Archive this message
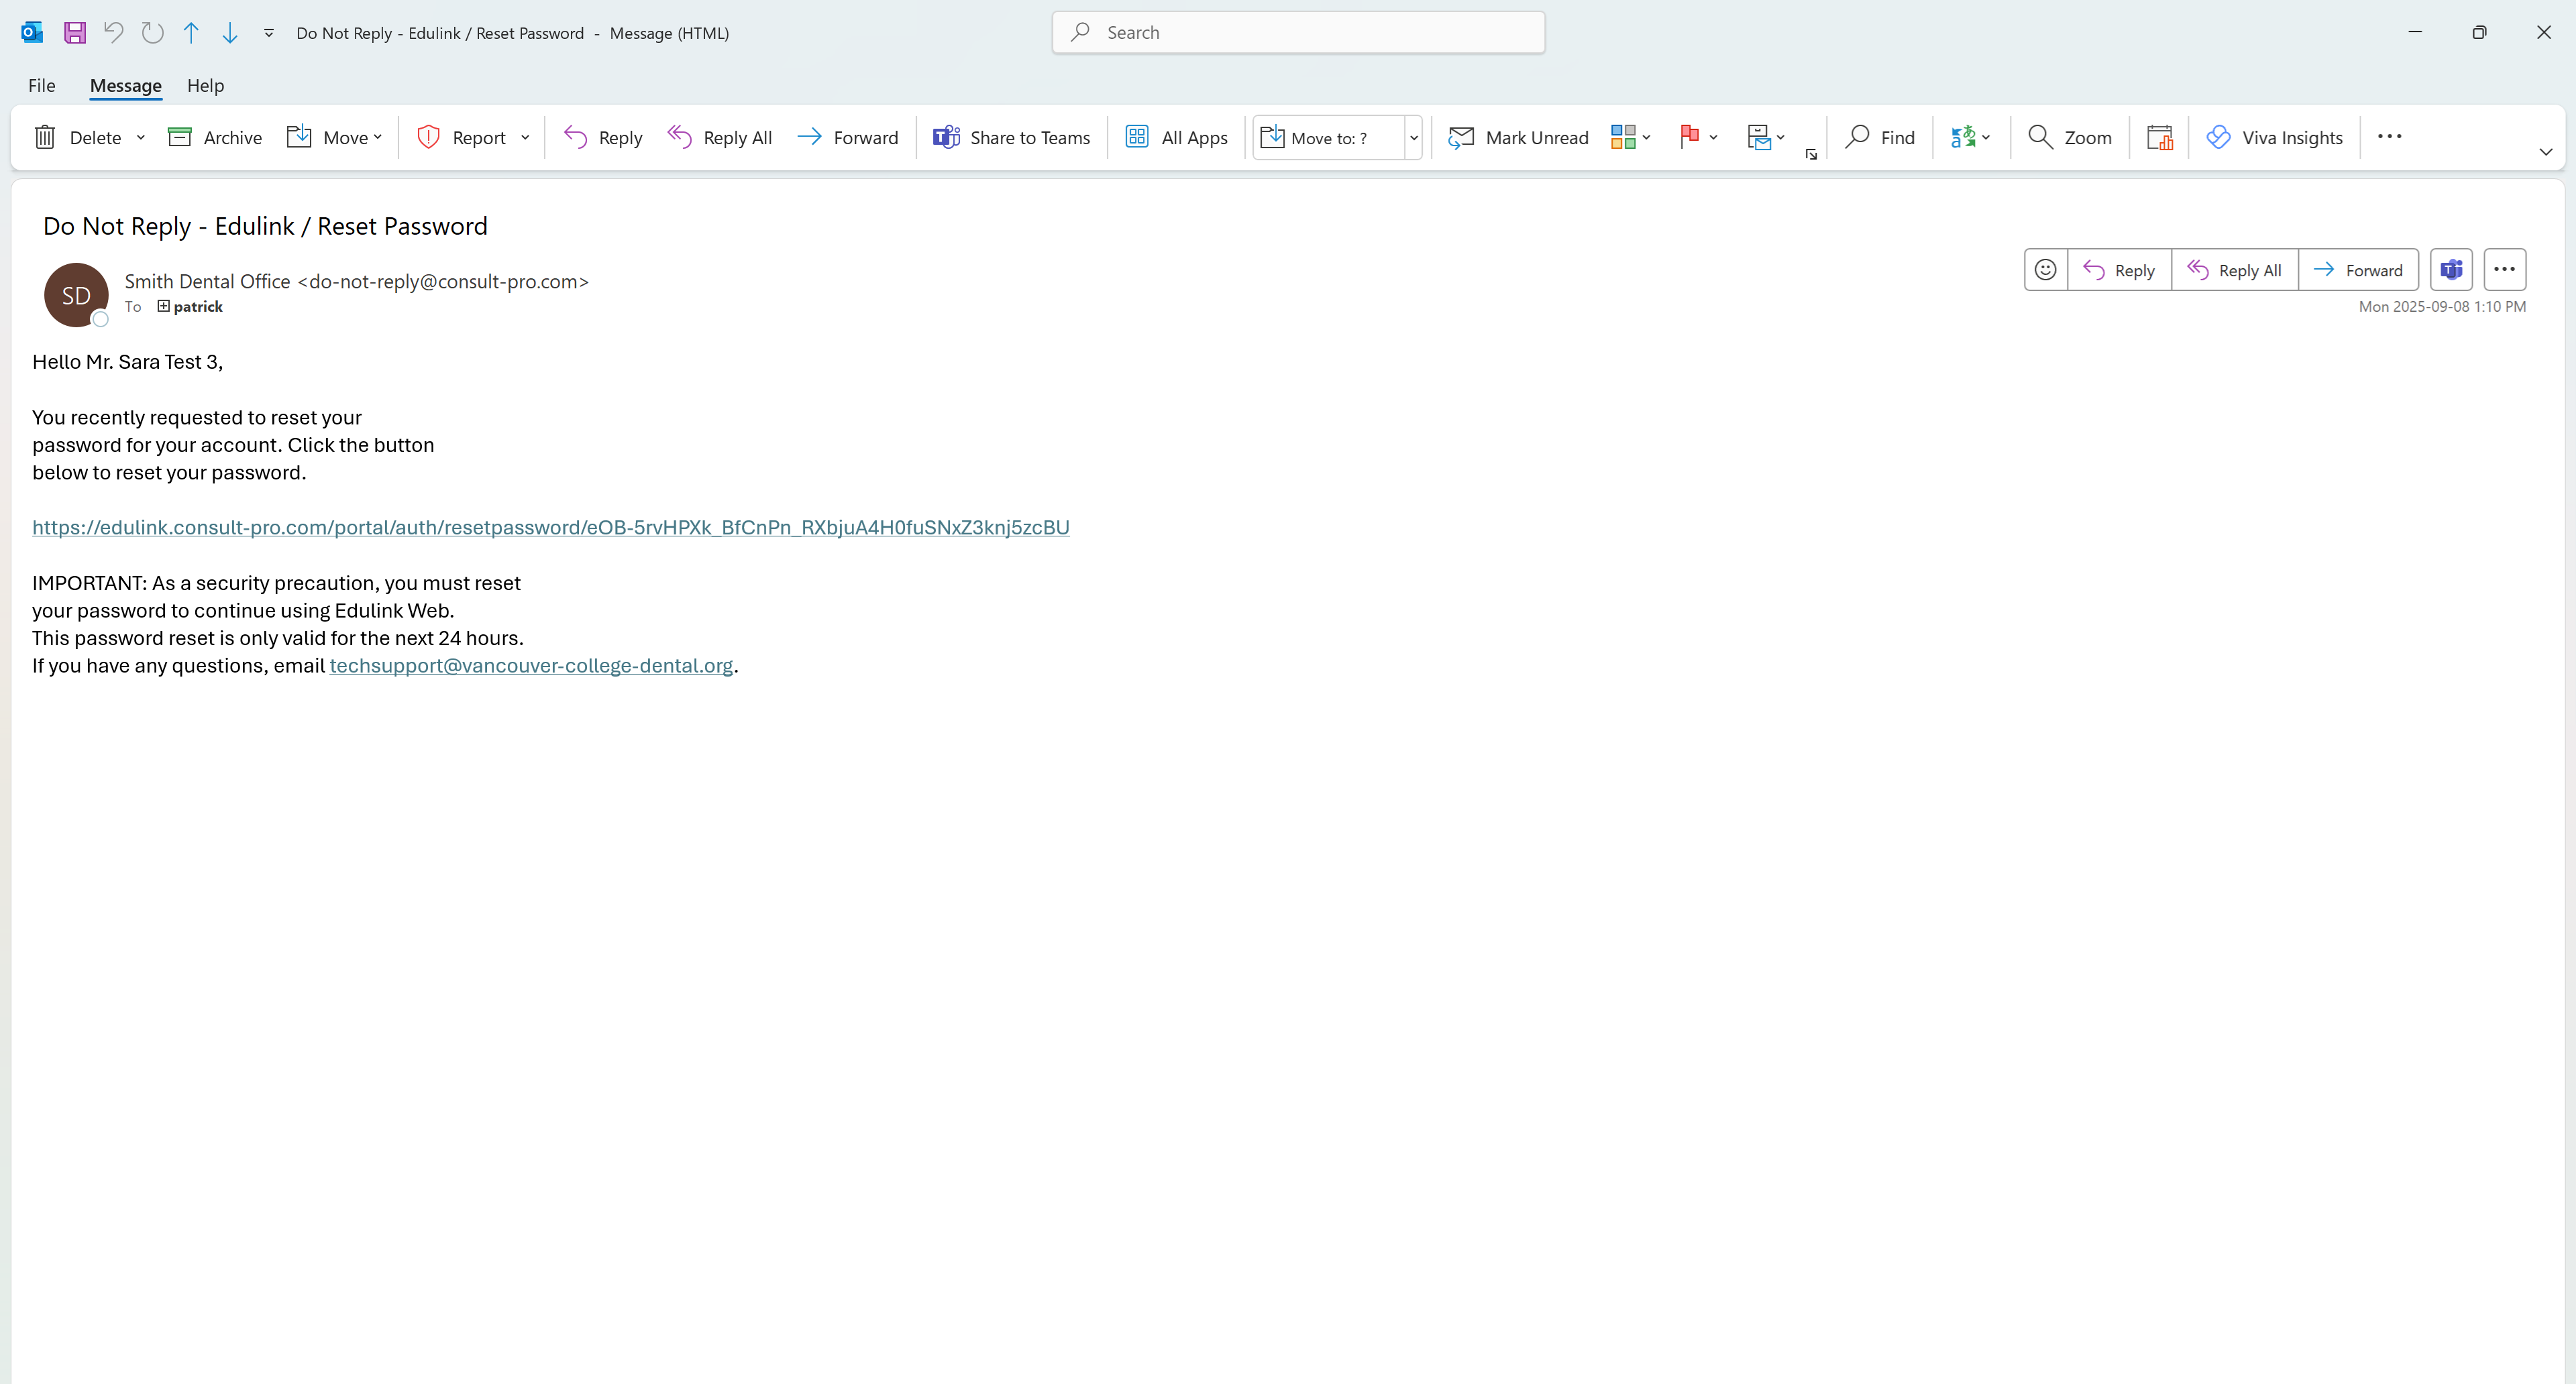2576x1384 pixels. tap(215, 137)
